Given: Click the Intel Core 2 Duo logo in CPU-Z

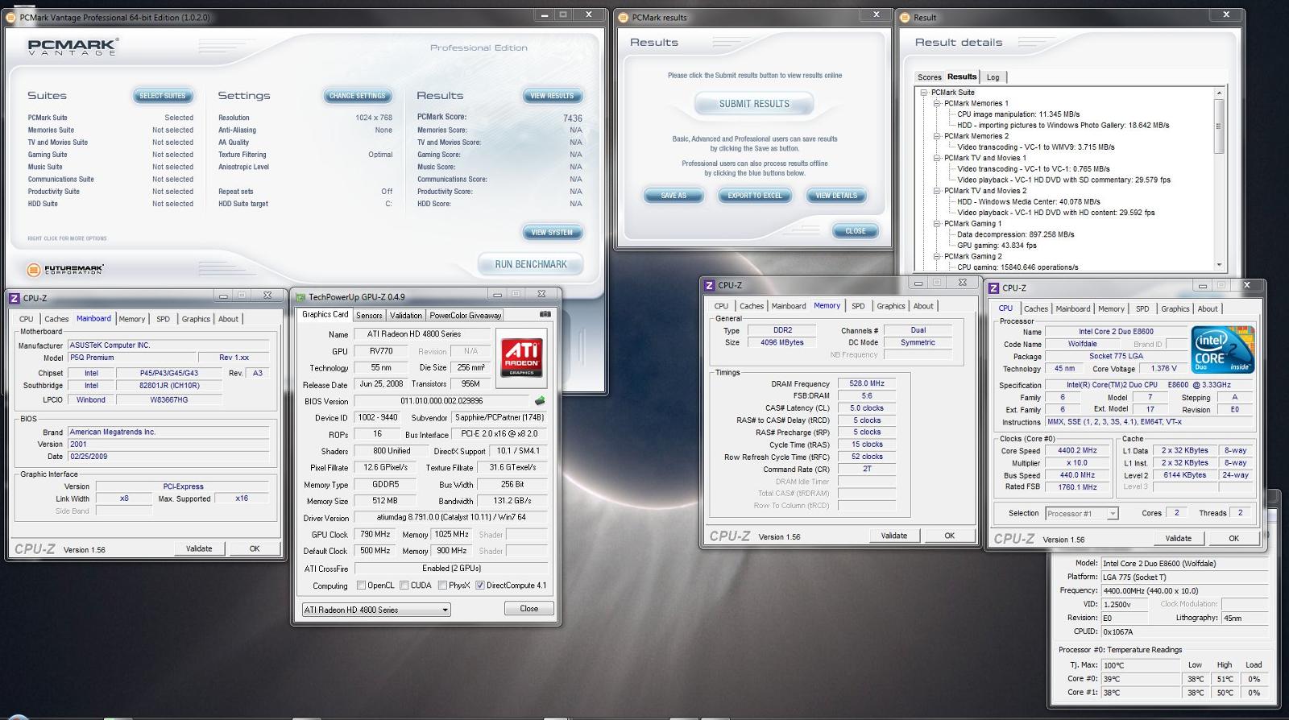Looking at the screenshot, I should tap(1222, 350).
